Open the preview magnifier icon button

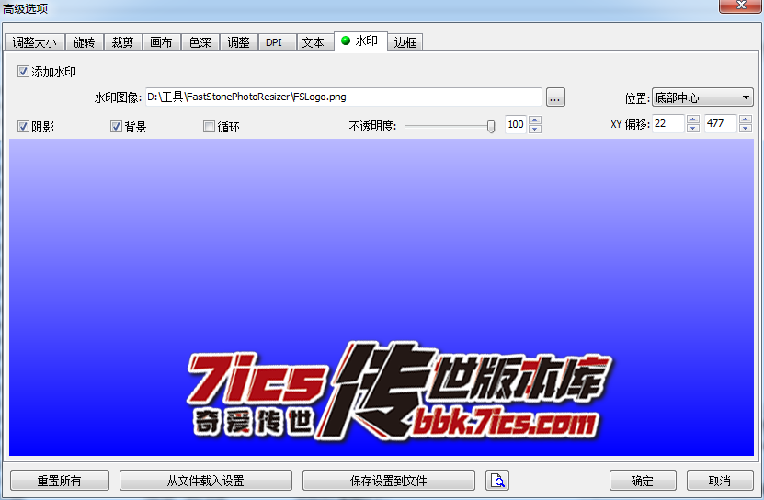pos(497,481)
